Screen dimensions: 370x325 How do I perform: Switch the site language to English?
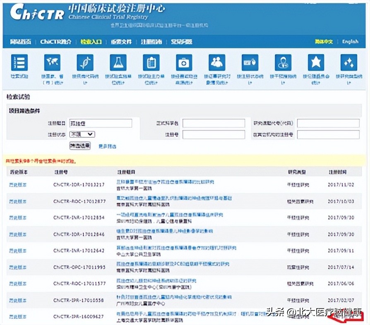point(350,42)
